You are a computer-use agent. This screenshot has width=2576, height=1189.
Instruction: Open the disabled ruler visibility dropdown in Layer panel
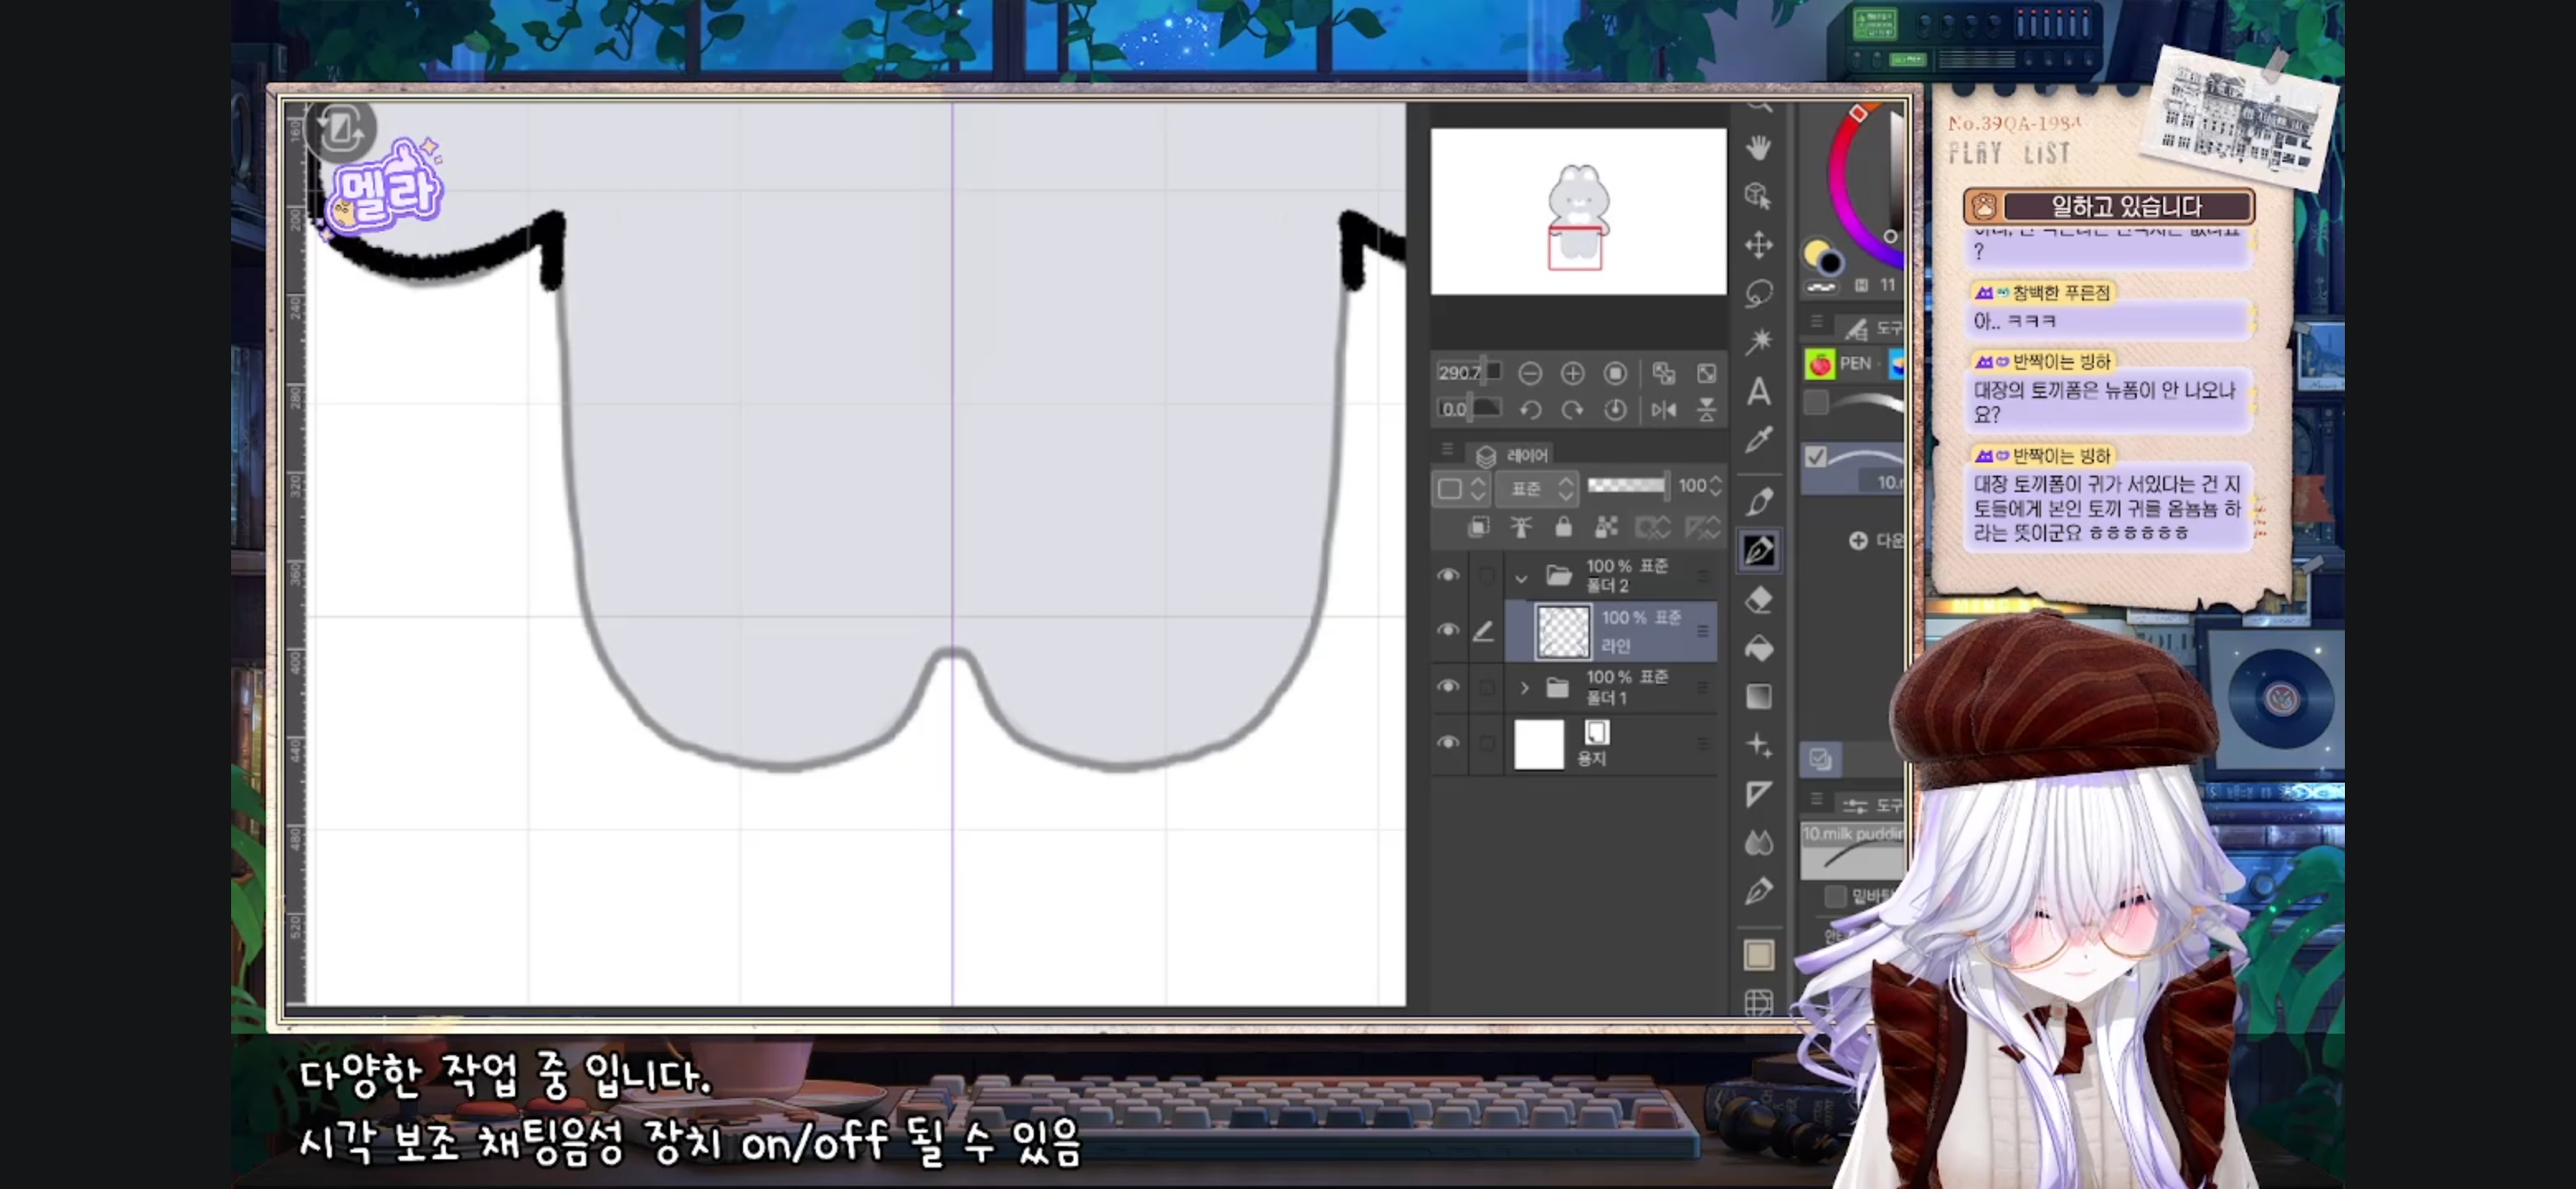pos(1702,527)
